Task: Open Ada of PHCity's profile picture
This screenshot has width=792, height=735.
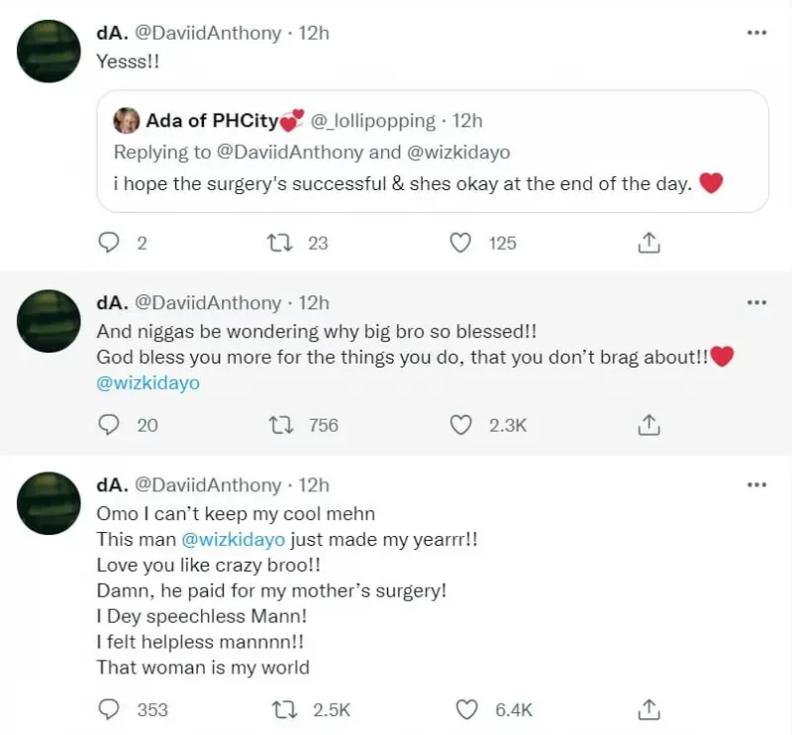Action: tap(127, 121)
